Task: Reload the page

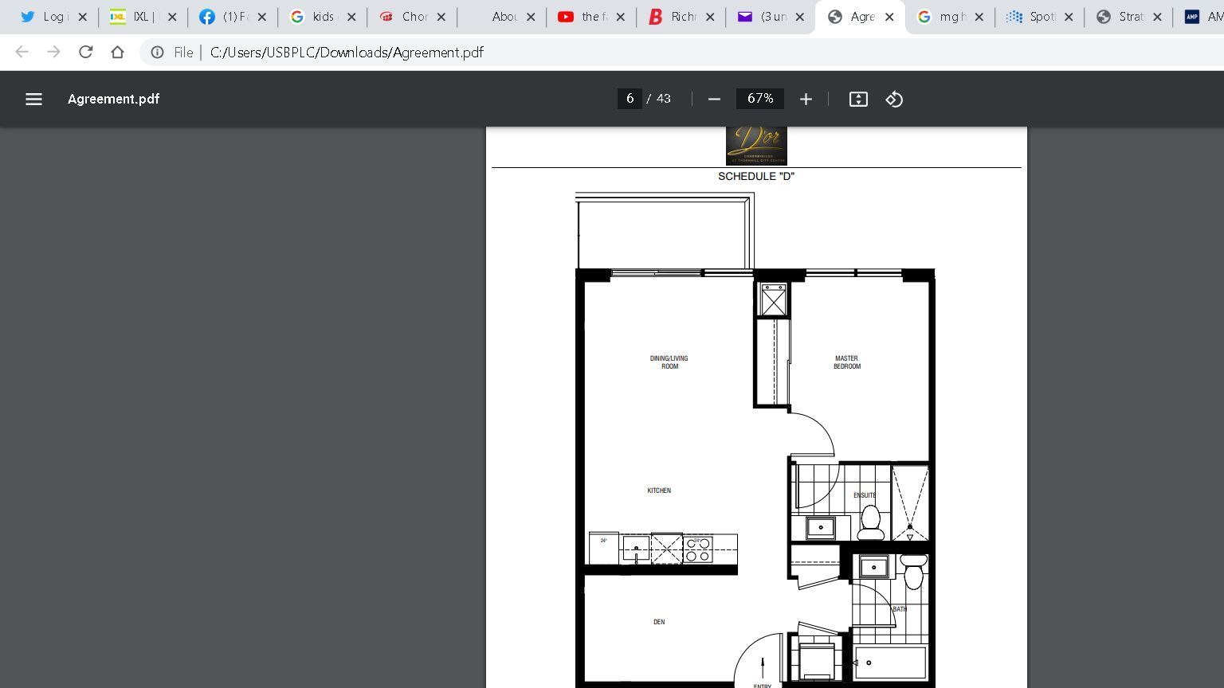Action: [x=85, y=52]
